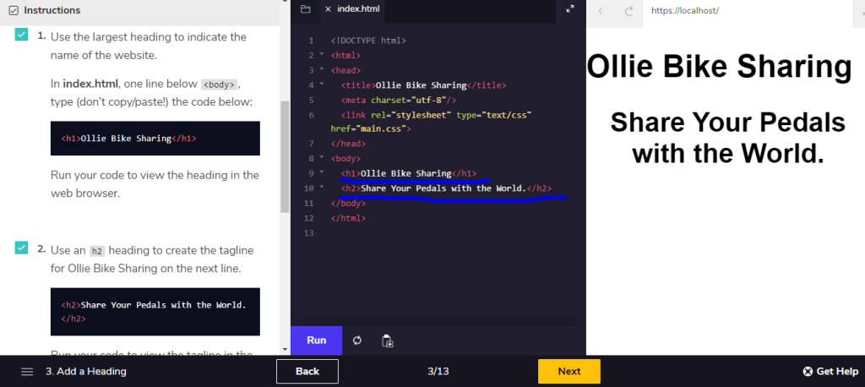The height and width of the screenshot is (387, 865).
Task: Click the browser preview back arrow
Action: pyautogui.click(x=601, y=11)
